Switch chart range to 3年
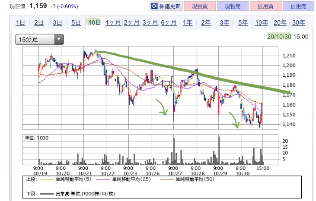The height and width of the screenshot is (201, 316). pos(224,22)
